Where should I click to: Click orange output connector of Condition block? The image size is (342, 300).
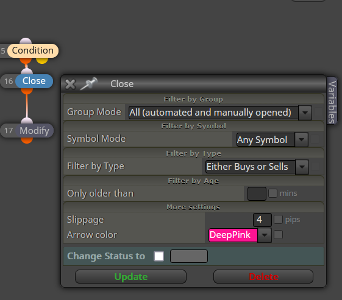(x=26, y=60)
